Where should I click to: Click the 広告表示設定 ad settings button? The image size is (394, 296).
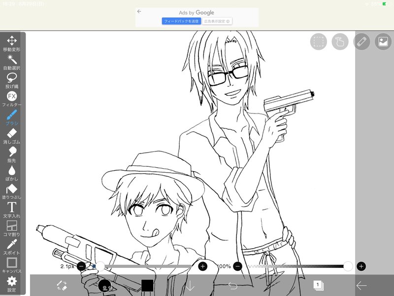point(217,21)
